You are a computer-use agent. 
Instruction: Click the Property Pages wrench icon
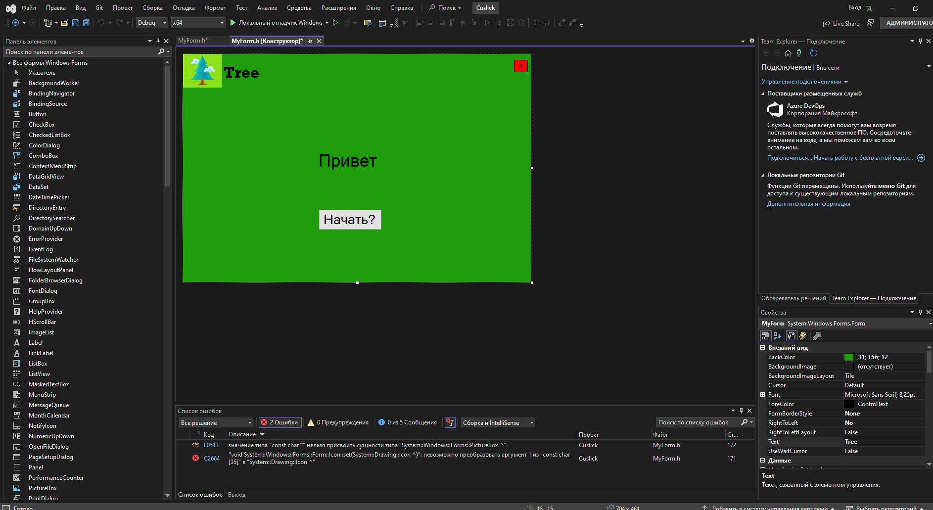pos(817,336)
